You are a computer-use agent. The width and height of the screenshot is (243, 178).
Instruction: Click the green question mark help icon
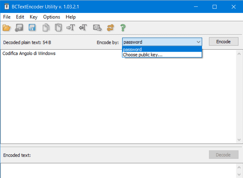click(123, 28)
